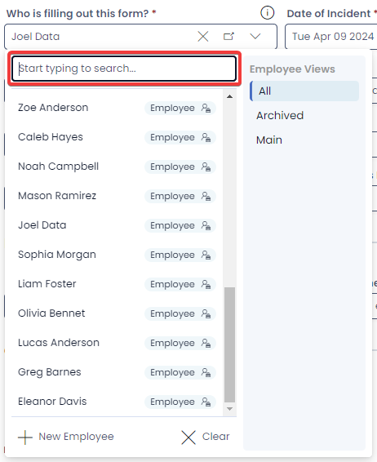Click the Clear button at bottom

[206, 437]
